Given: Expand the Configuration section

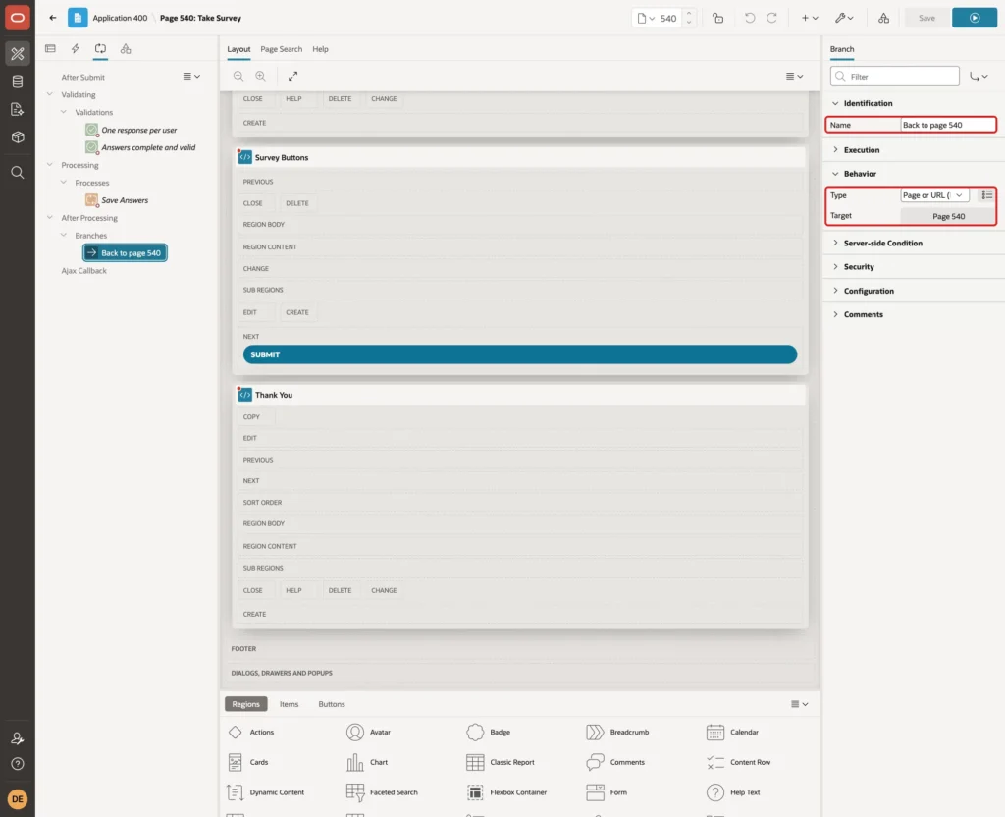Looking at the screenshot, I should click(835, 291).
